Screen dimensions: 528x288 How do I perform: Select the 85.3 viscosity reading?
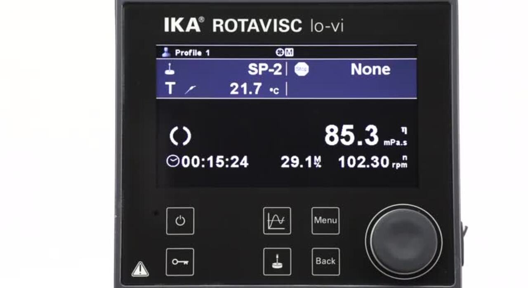(351, 136)
